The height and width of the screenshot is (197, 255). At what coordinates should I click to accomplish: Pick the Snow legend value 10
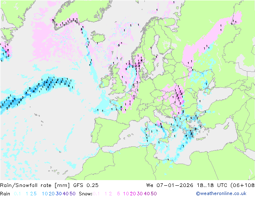pos(126,194)
